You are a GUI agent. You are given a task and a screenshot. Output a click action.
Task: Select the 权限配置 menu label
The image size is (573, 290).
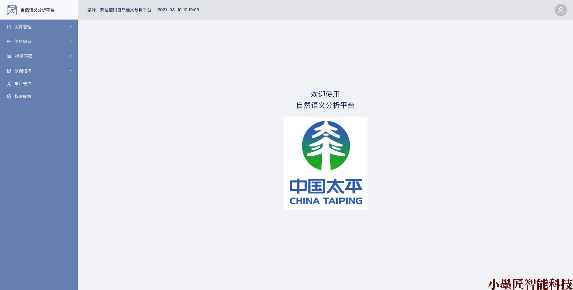coord(23,96)
